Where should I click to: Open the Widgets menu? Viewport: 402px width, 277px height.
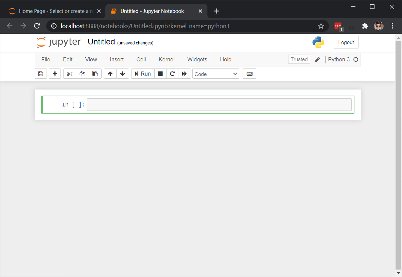pos(197,59)
